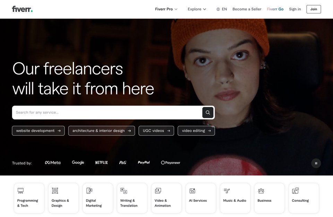Open Writing & Translation category label
333x217 pixels.
(129, 203)
